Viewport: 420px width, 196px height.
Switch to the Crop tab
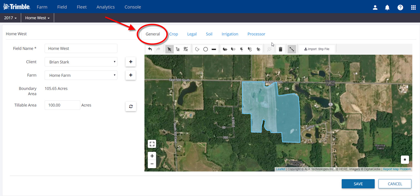(x=173, y=34)
